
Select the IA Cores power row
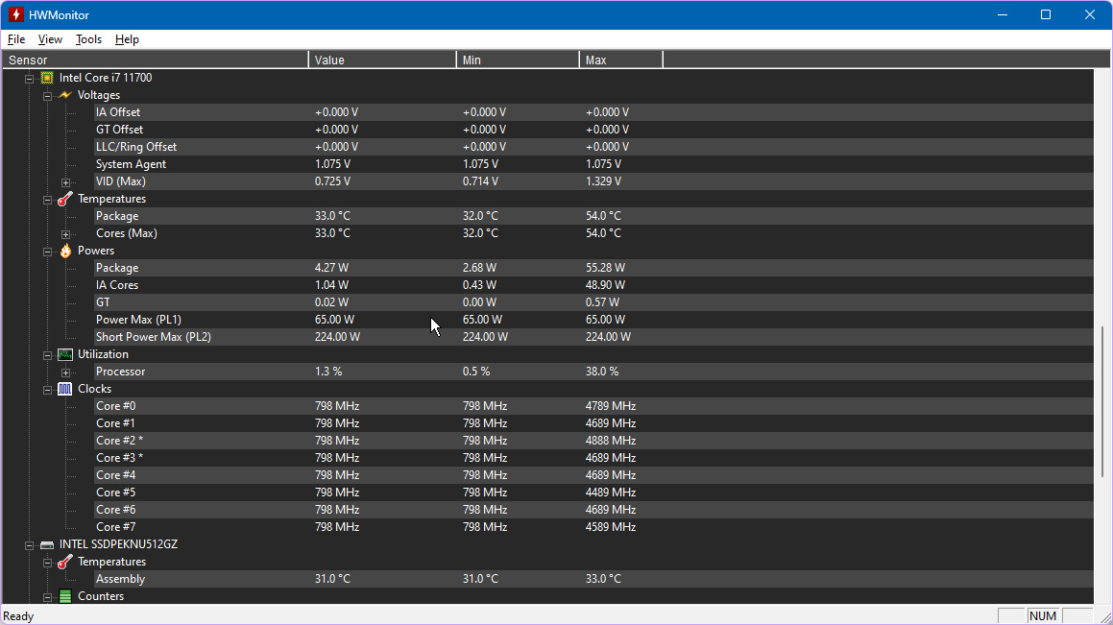[x=594, y=285]
